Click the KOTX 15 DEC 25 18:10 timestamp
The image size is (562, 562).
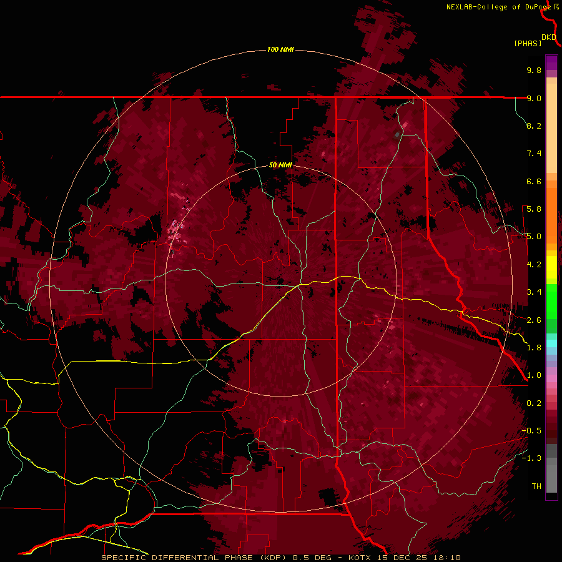405,558
